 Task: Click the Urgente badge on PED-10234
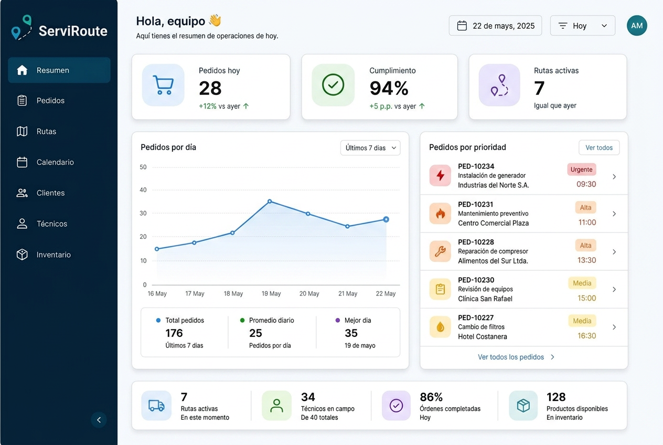[582, 169]
